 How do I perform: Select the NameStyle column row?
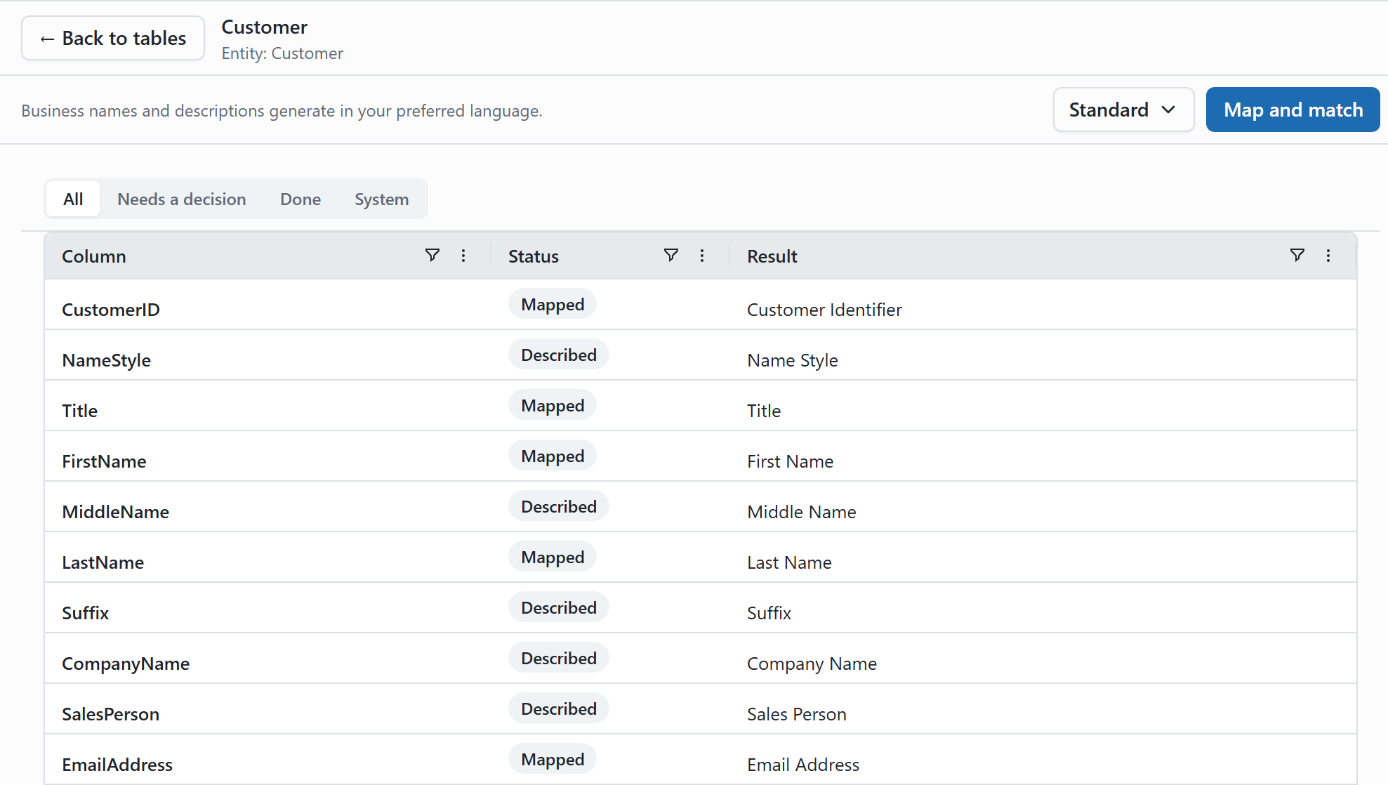tap(701, 355)
